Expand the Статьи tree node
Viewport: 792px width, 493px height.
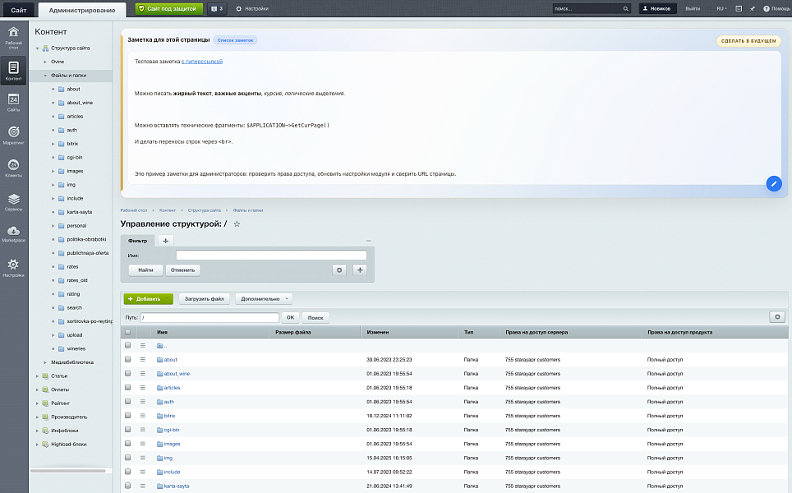pyautogui.click(x=37, y=376)
